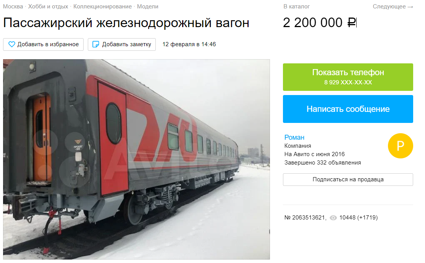
Task: Return via В каталог link
Action: coord(297,6)
